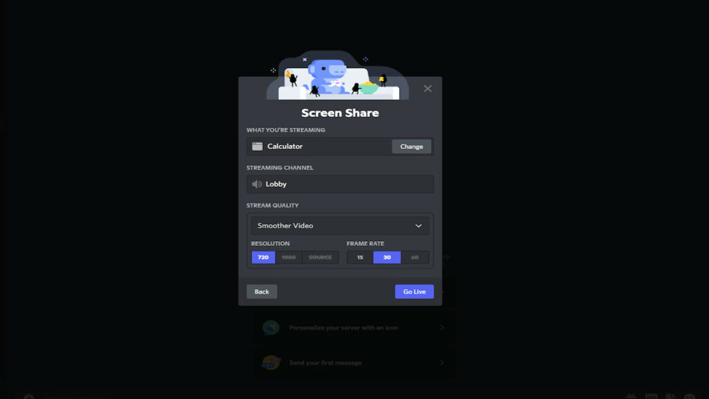Expand the personalize your server row

coord(442,328)
